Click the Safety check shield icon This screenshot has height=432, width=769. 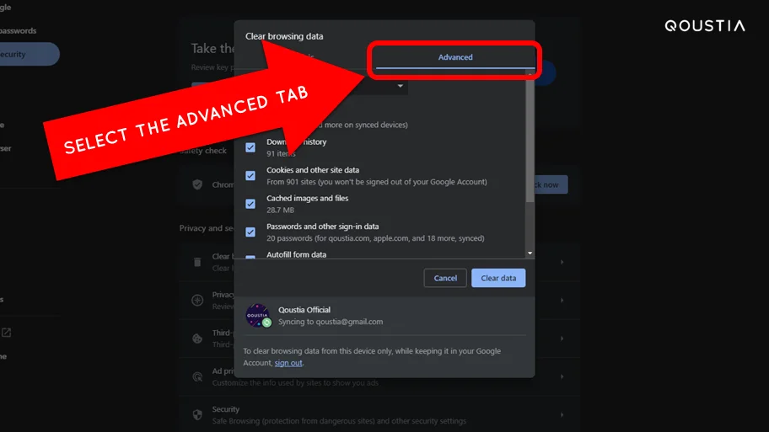coord(197,184)
